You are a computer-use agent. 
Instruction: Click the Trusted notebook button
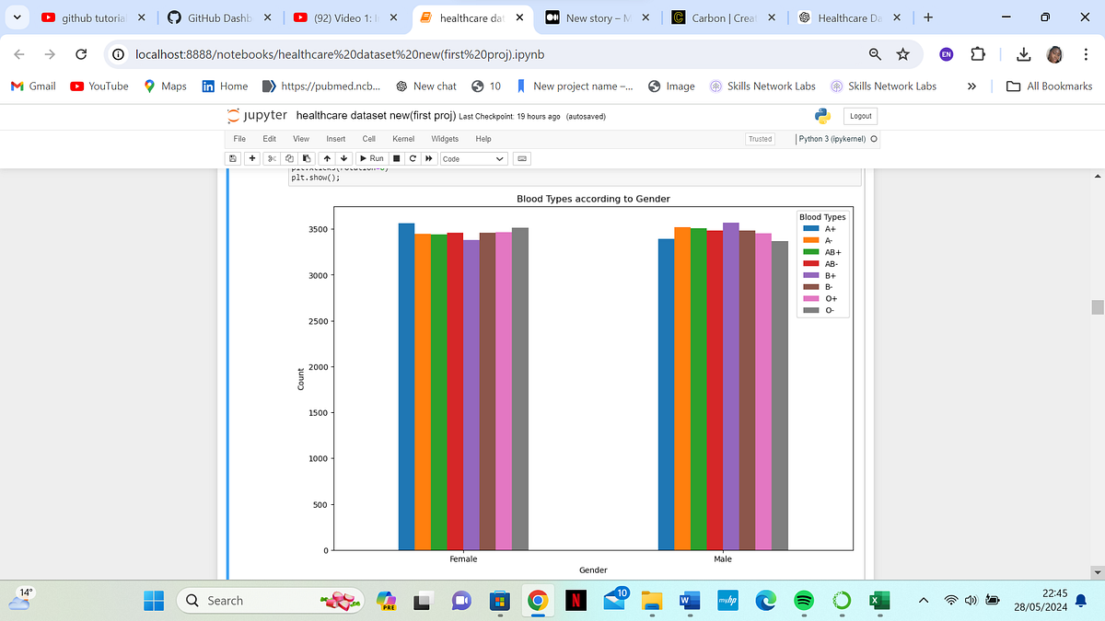[x=760, y=138]
